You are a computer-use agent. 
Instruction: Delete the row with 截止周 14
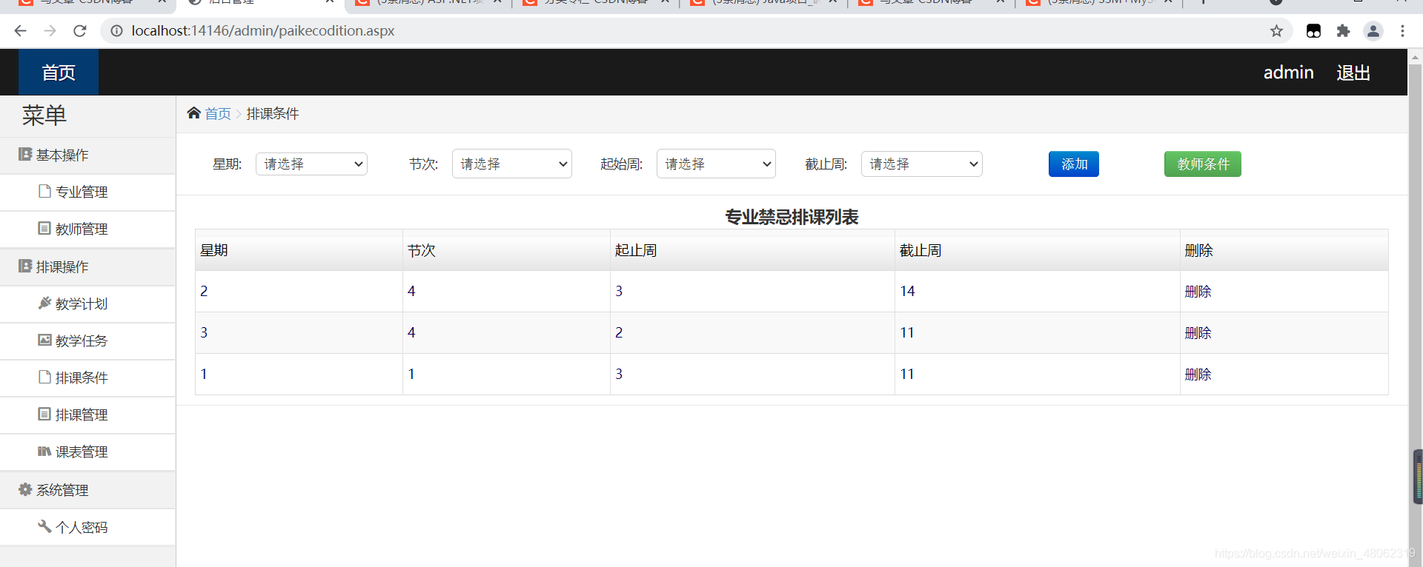1198,292
